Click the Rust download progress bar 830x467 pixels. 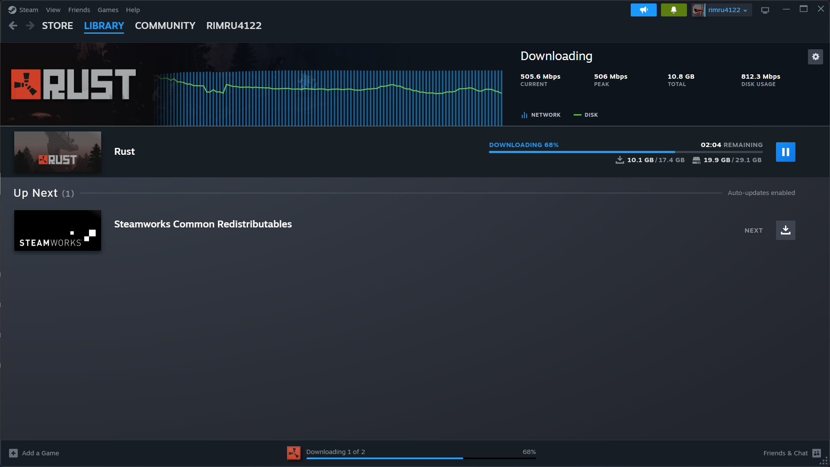click(x=626, y=152)
